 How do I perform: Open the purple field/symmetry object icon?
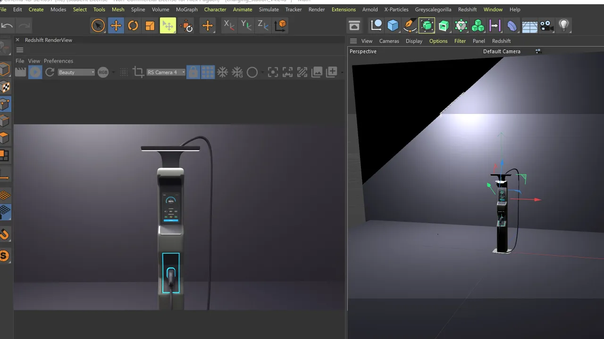(x=495, y=25)
